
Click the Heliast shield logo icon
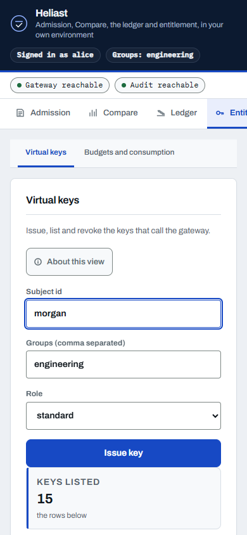pos(19,23)
